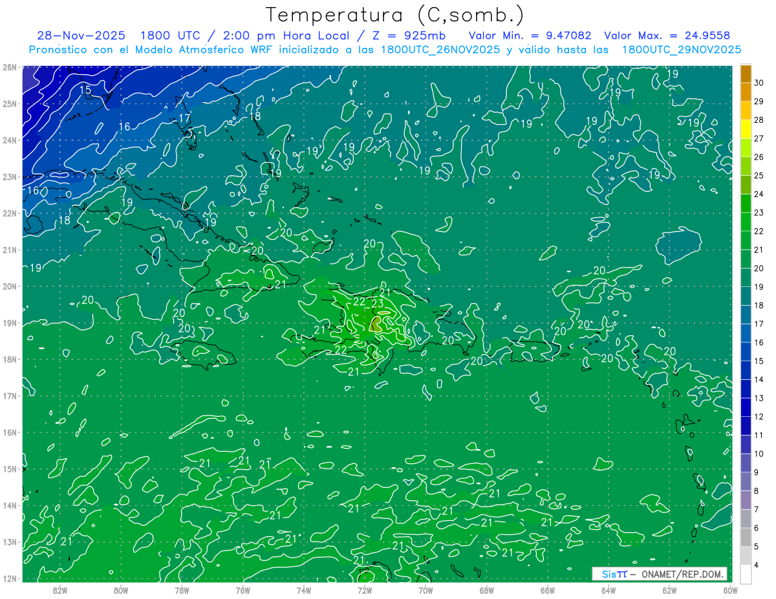Click the latitude axis label "16N"
The width and height of the screenshot is (776, 599).
point(10,432)
